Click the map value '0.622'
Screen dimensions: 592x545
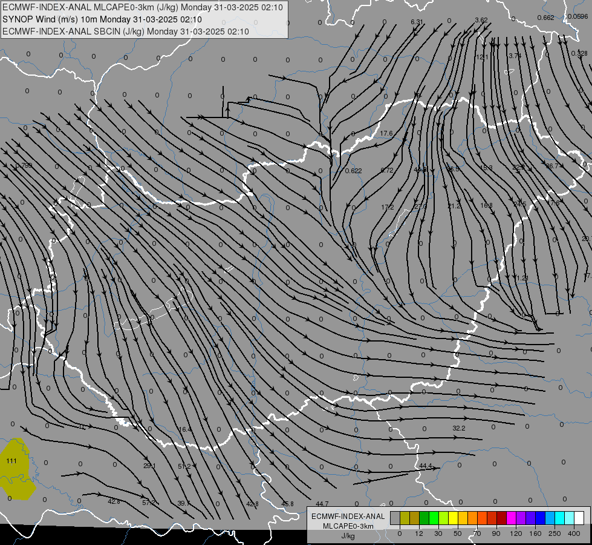353,171
